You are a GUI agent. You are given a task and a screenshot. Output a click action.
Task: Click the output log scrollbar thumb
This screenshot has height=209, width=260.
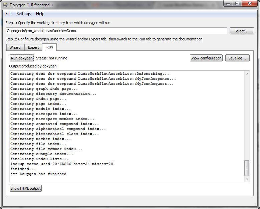(x=247, y=168)
